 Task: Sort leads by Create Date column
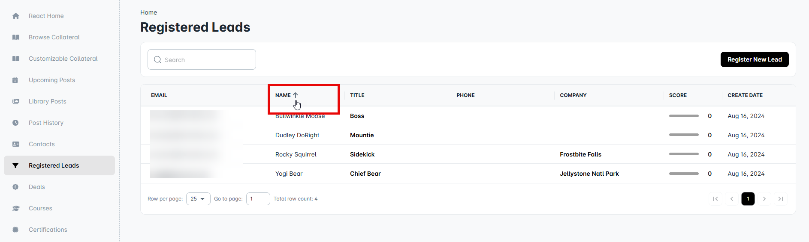click(745, 95)
